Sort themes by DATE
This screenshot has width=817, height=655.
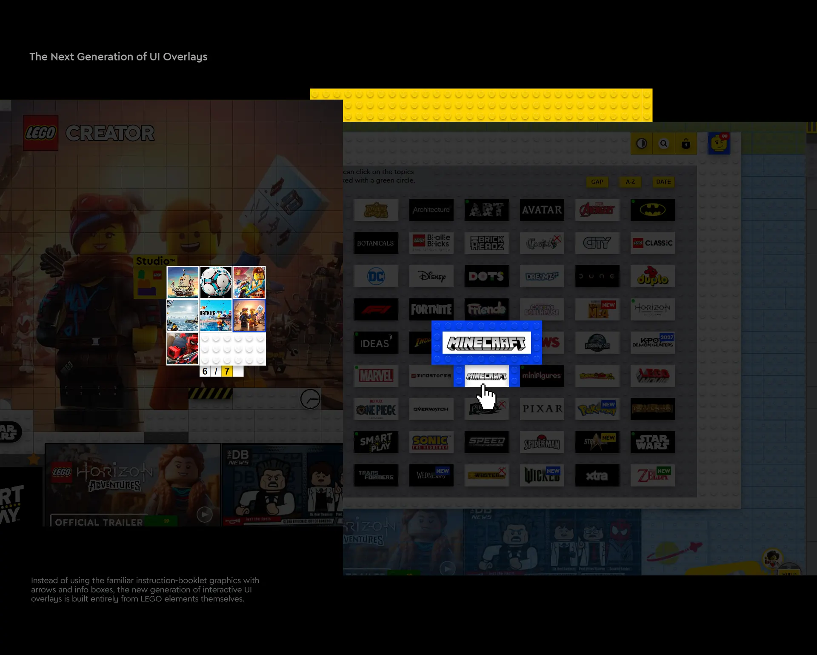pos(663,182)
